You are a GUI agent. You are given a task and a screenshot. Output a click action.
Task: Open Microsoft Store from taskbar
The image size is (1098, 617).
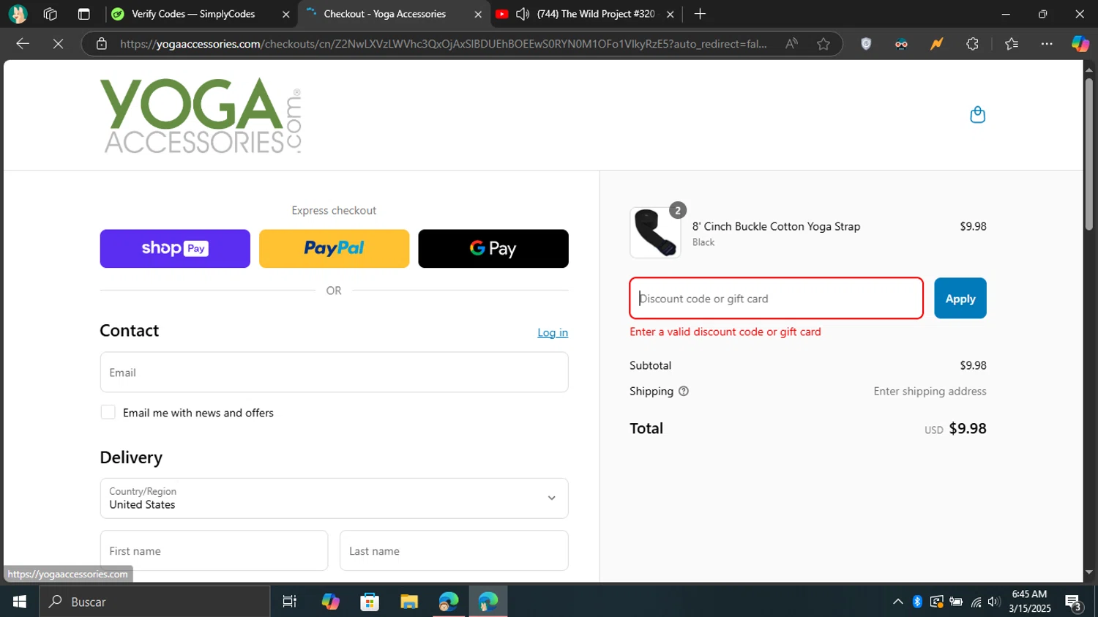pyautogui.click(x=370, y=602)
